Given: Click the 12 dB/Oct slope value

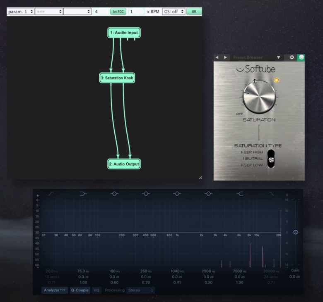Looking at the screenshot, I should [52, 277].
